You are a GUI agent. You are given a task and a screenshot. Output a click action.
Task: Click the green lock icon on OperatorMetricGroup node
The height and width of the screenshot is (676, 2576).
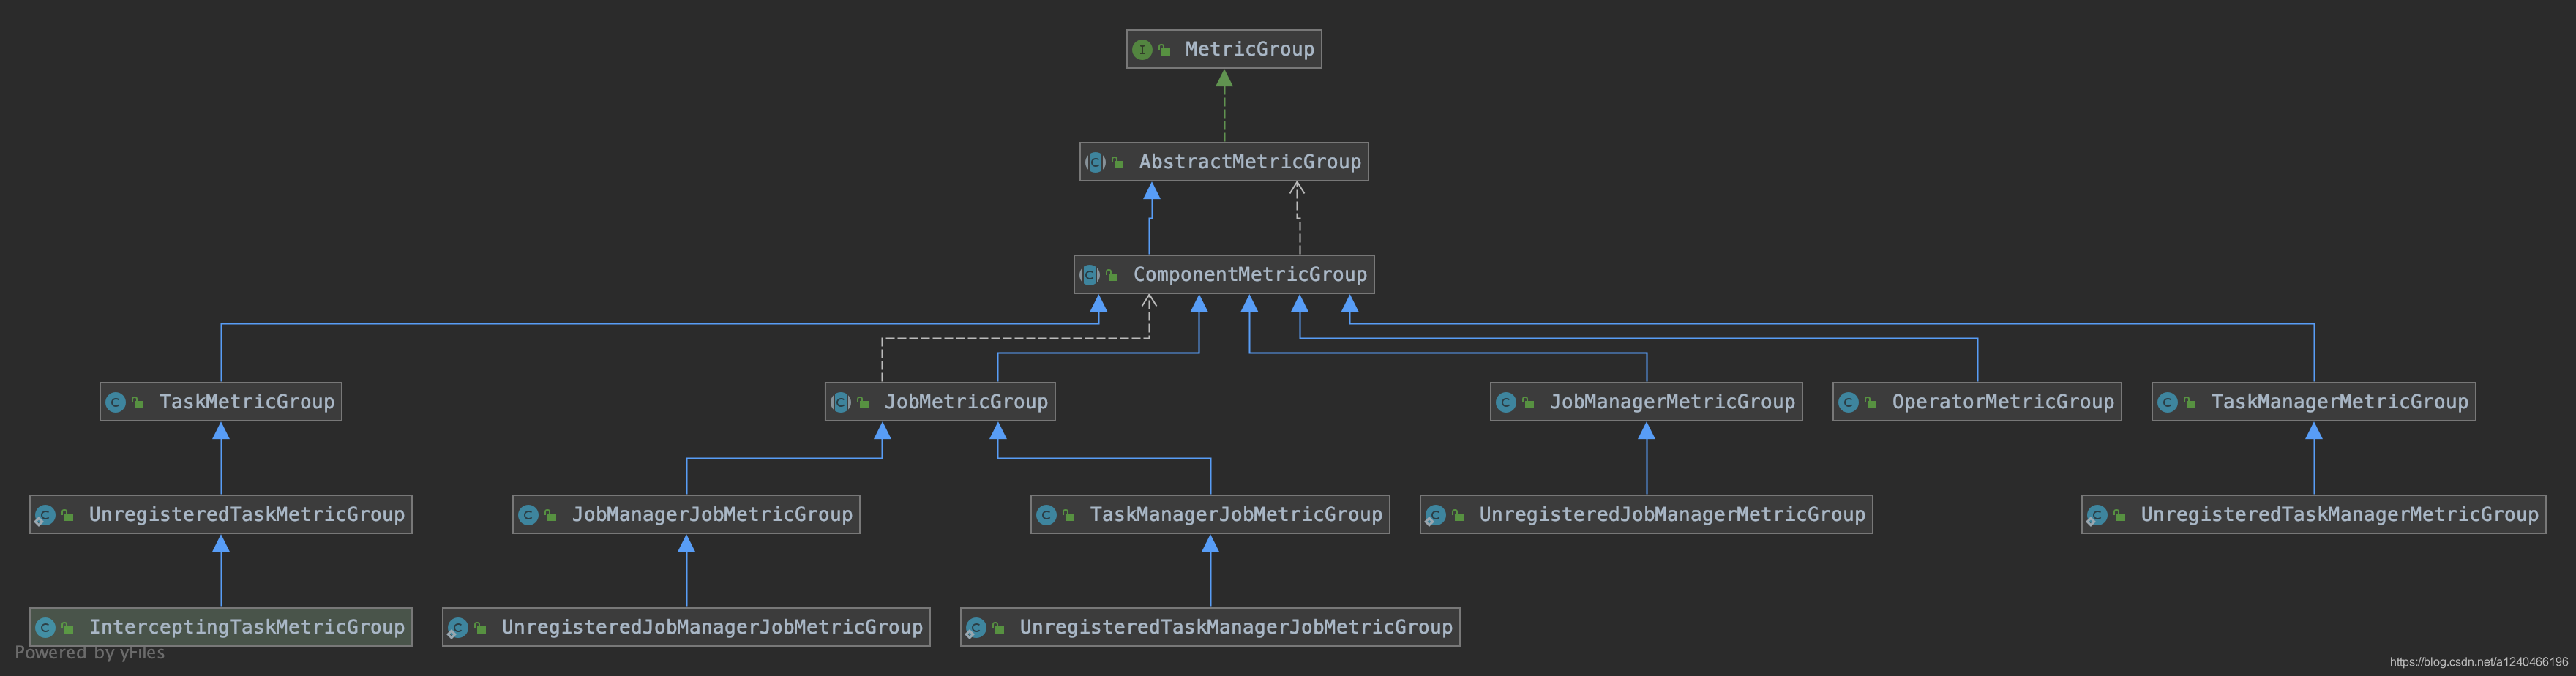click(x=1871, y=403)
